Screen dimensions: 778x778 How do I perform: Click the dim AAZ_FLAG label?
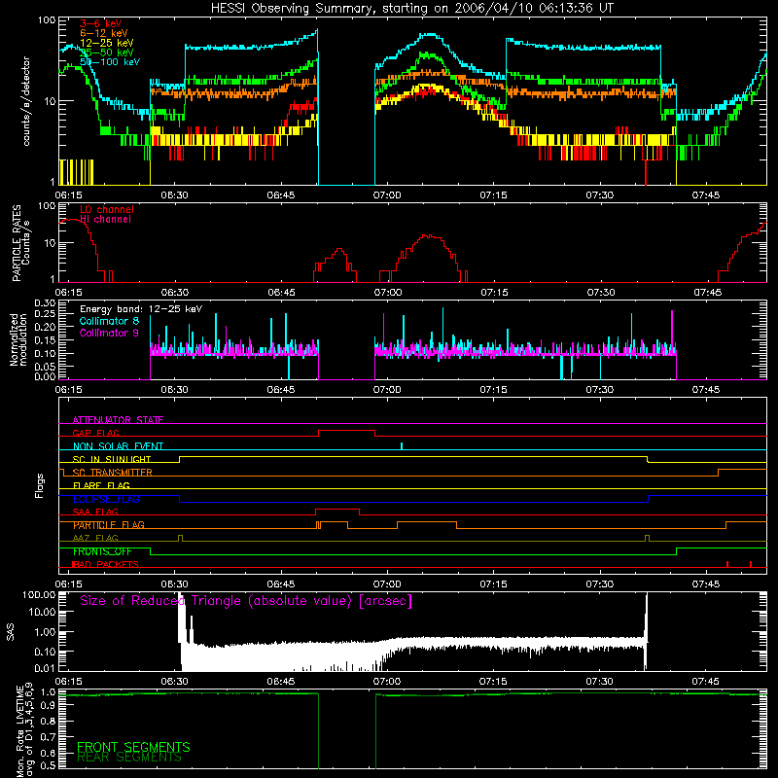pyautogui.click(x=95, y=539)
